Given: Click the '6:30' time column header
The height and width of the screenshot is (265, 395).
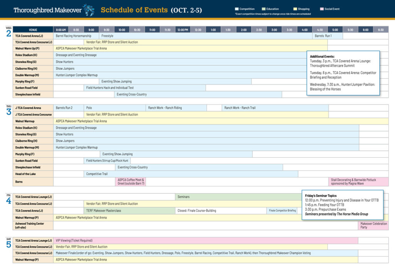Looking at the screenshot, I should click(x=381, y=30).
